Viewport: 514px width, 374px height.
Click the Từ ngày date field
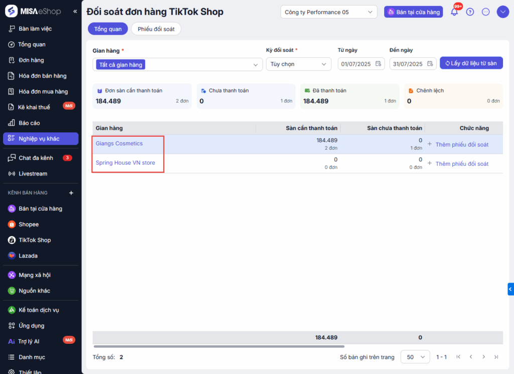pyautogui.click(x=361, y=64)
